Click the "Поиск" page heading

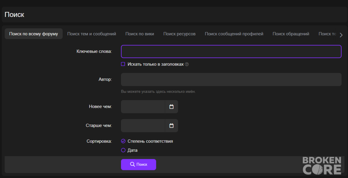[15, 14]
